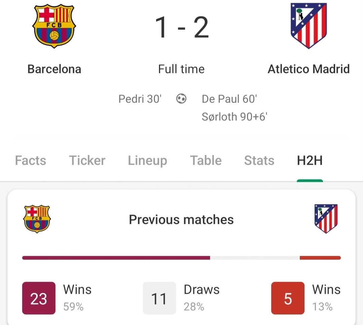Open the Lineup tab
The height and width of the screenshot is (325, 363).
click(148, 161)
